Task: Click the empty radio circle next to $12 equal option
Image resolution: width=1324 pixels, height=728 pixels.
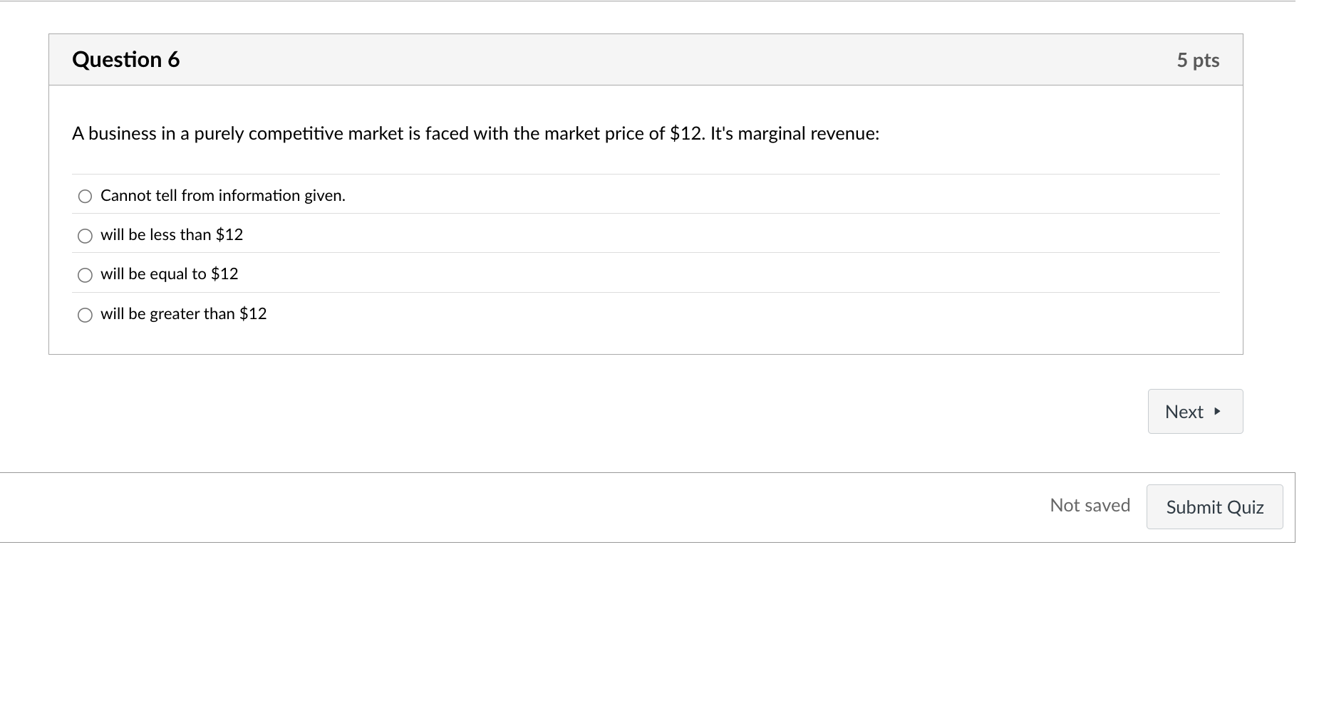Action: click(85, 274)
